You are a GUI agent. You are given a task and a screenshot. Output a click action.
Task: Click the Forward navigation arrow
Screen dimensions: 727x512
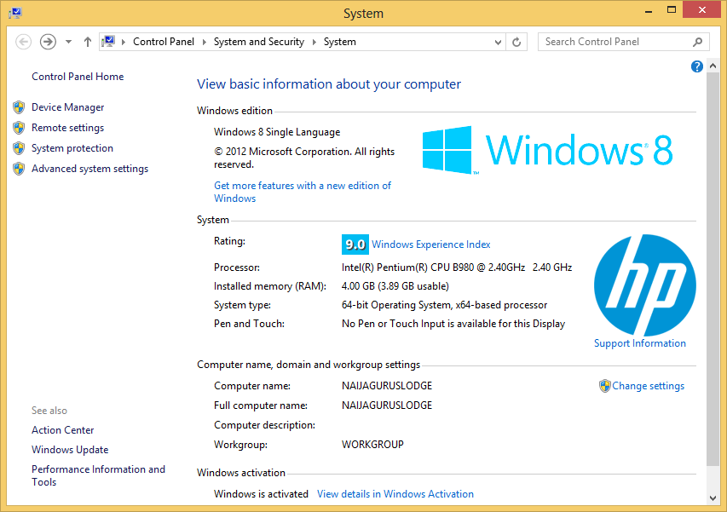pos(48,42)
